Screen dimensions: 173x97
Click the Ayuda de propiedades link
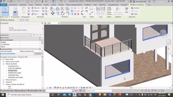8,53
